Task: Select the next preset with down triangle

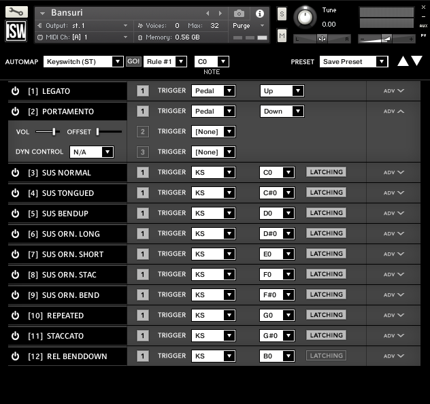Action: tap(416, 61)
